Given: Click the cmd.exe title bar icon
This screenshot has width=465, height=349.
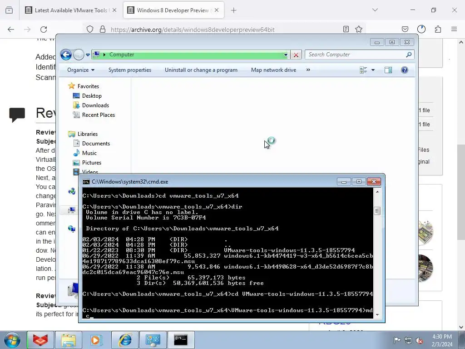Looking at the screenshot, I should (x=86, y=182).
